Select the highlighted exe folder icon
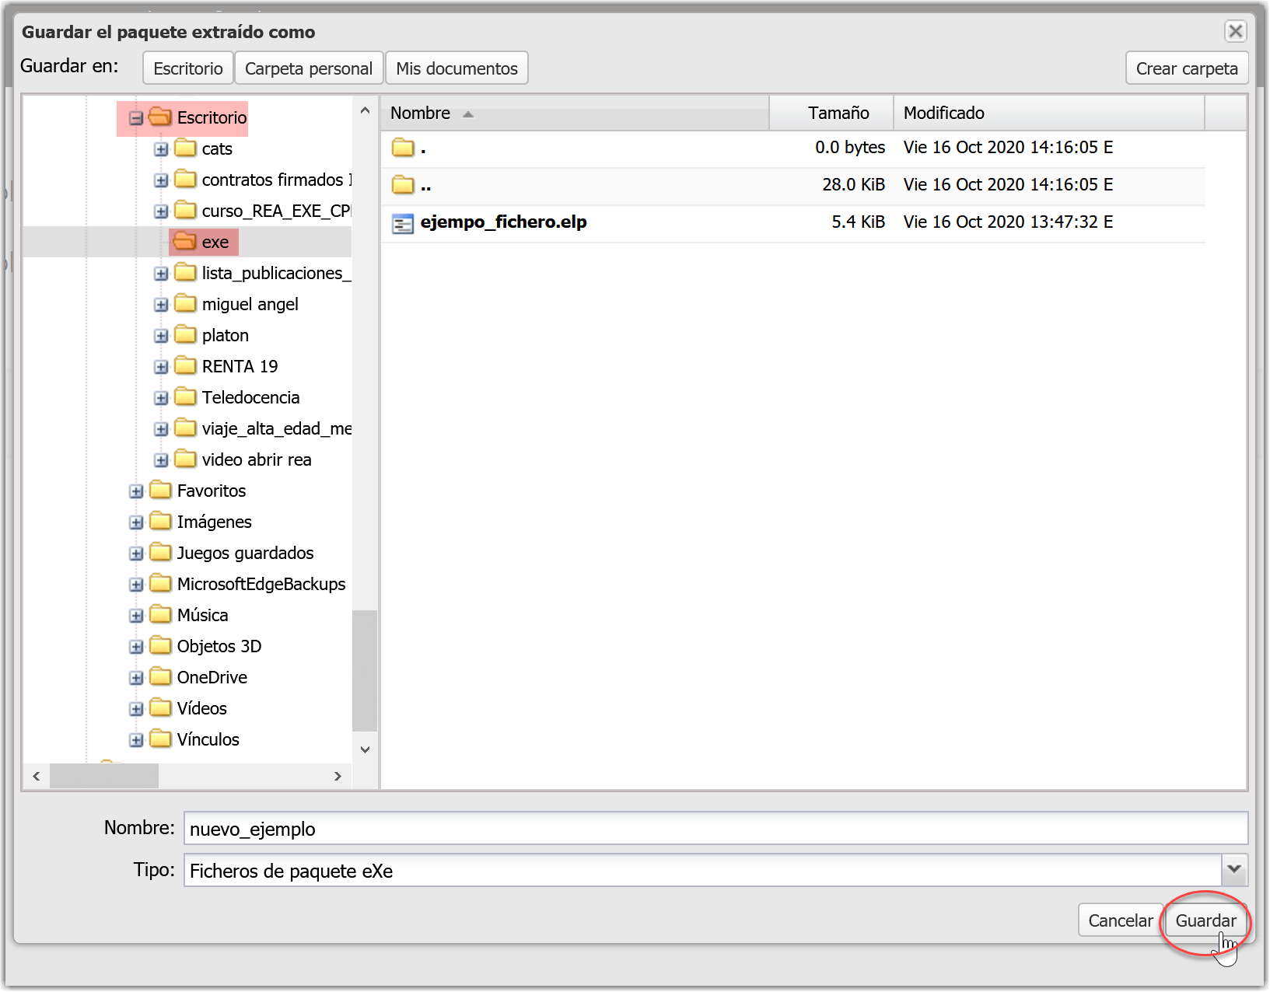Screen dimensions: 1270x992 tap(186, 242)
